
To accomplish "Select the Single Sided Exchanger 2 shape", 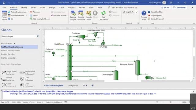I will [x=27, y=73].
